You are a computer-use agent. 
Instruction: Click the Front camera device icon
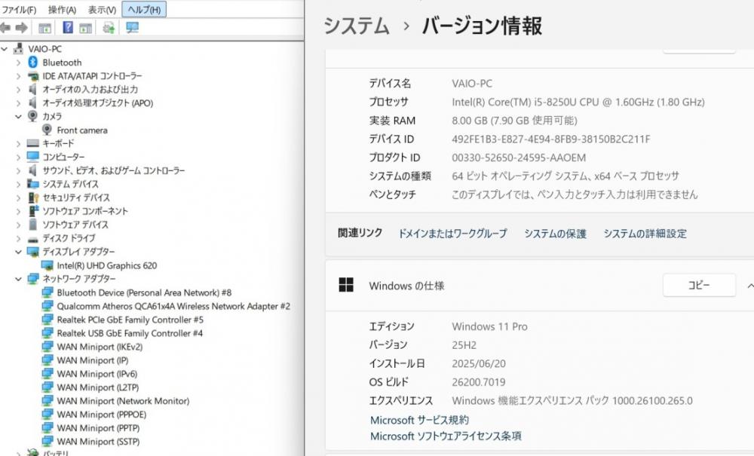tap(47, 130)
